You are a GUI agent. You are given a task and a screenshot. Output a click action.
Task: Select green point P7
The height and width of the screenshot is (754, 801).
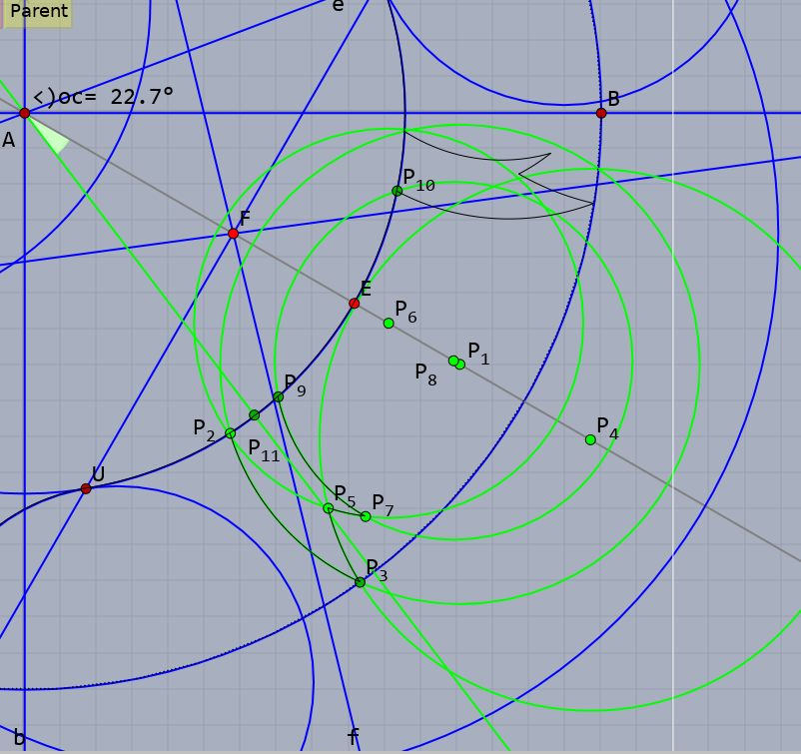pos(366,516)
